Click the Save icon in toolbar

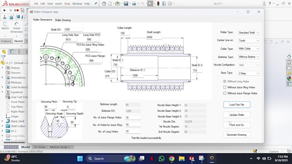click(x=126, y=3)
